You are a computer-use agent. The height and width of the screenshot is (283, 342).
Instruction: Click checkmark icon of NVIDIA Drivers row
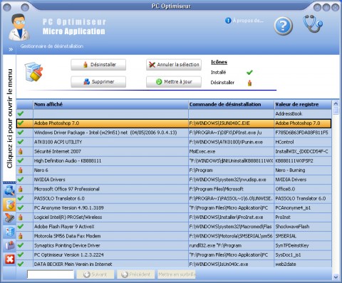tap(21, 180)
